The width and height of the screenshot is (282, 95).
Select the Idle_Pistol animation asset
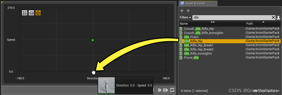click(191, 37)
